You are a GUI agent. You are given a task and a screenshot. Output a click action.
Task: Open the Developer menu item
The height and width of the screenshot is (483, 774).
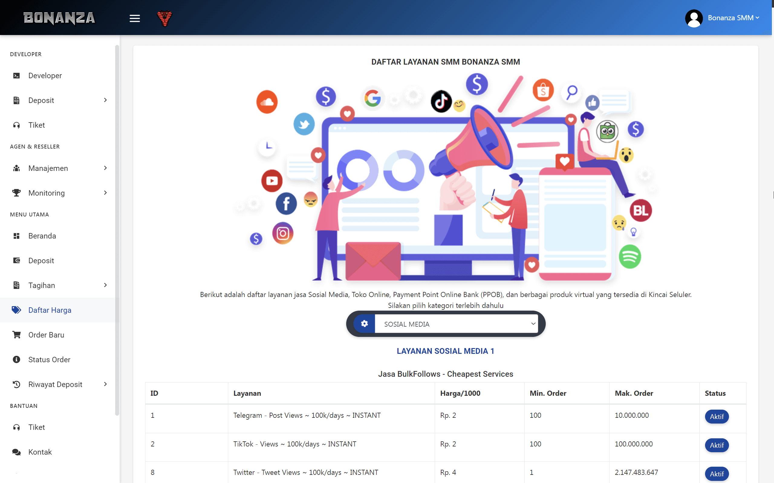click(x=45, y=76)
